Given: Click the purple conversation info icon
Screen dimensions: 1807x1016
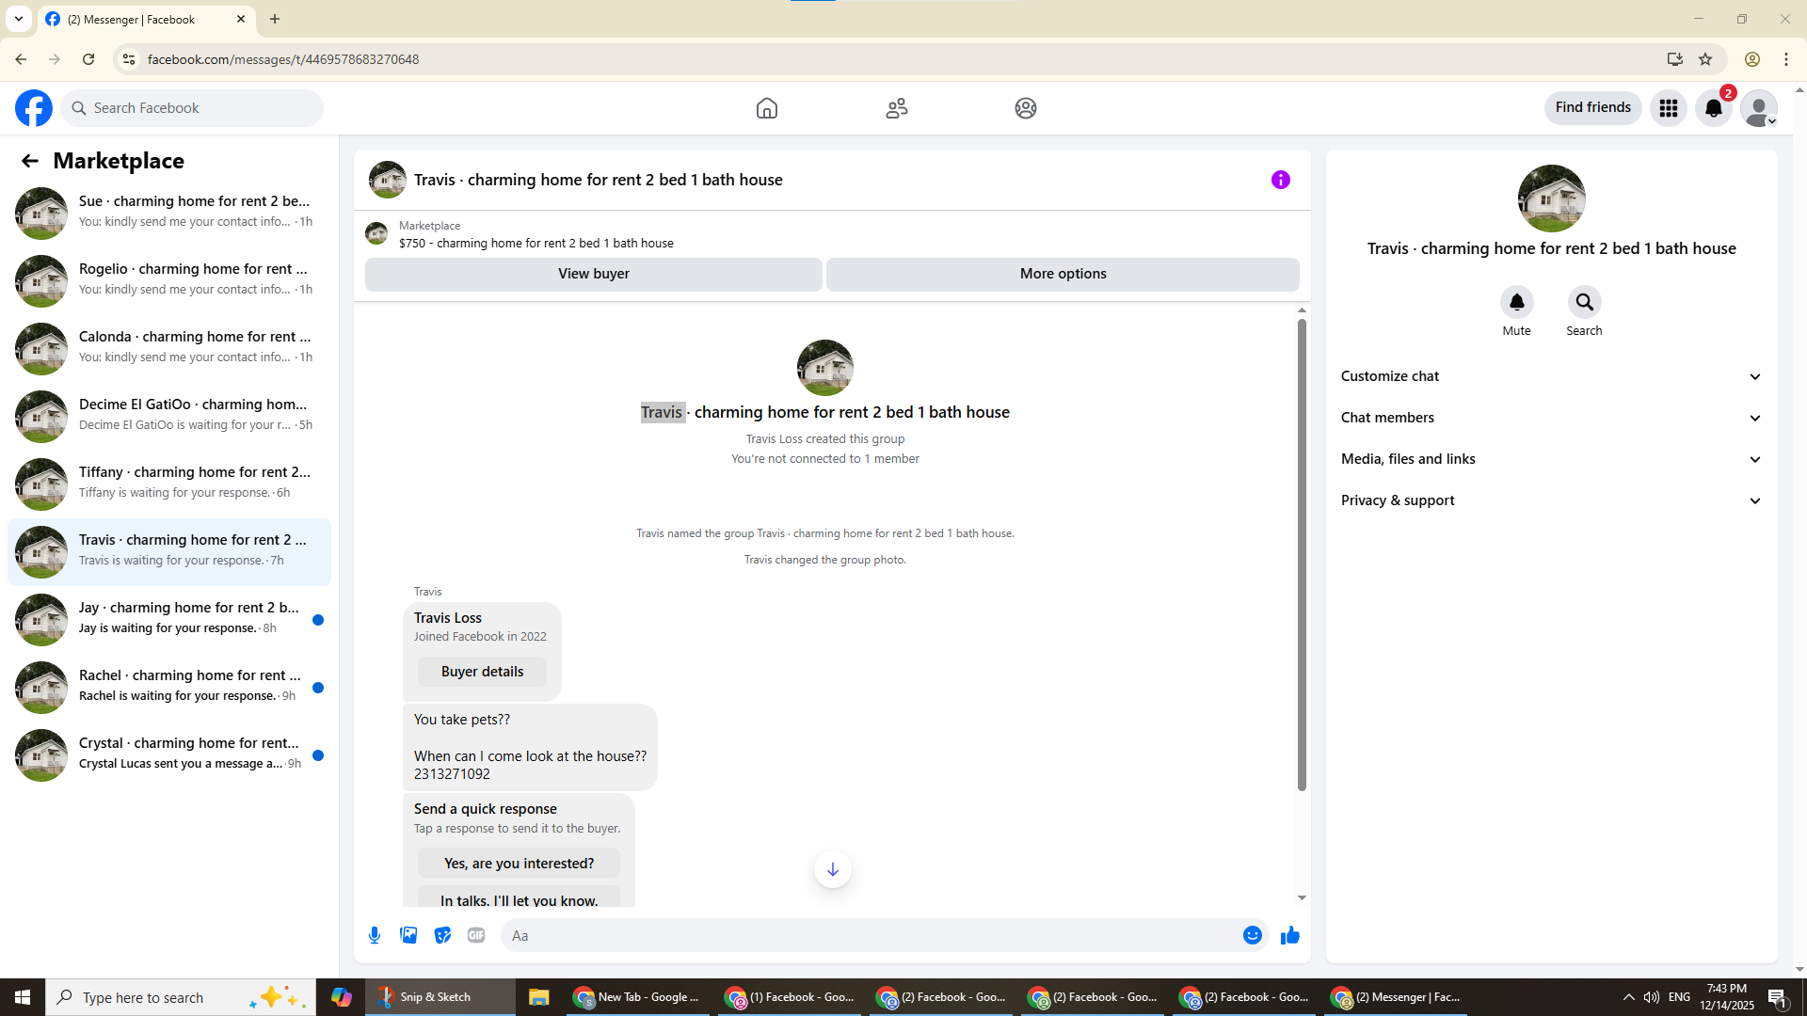Looking at the screenshot, I should (1280, 180).
